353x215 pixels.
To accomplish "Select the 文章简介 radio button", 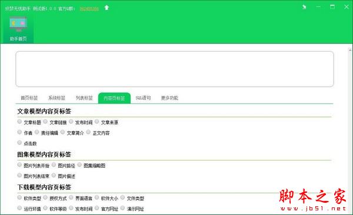I will (62, 132).
